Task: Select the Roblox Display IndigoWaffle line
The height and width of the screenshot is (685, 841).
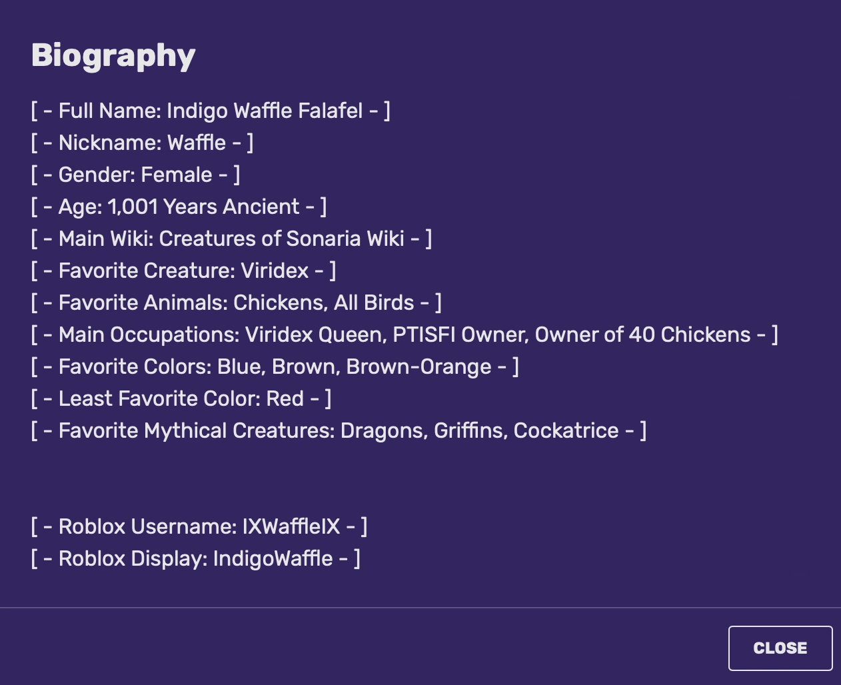Action: click(195, 558)
